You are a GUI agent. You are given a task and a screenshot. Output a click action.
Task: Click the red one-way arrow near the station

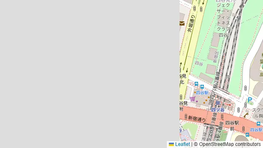coord(228,105)
